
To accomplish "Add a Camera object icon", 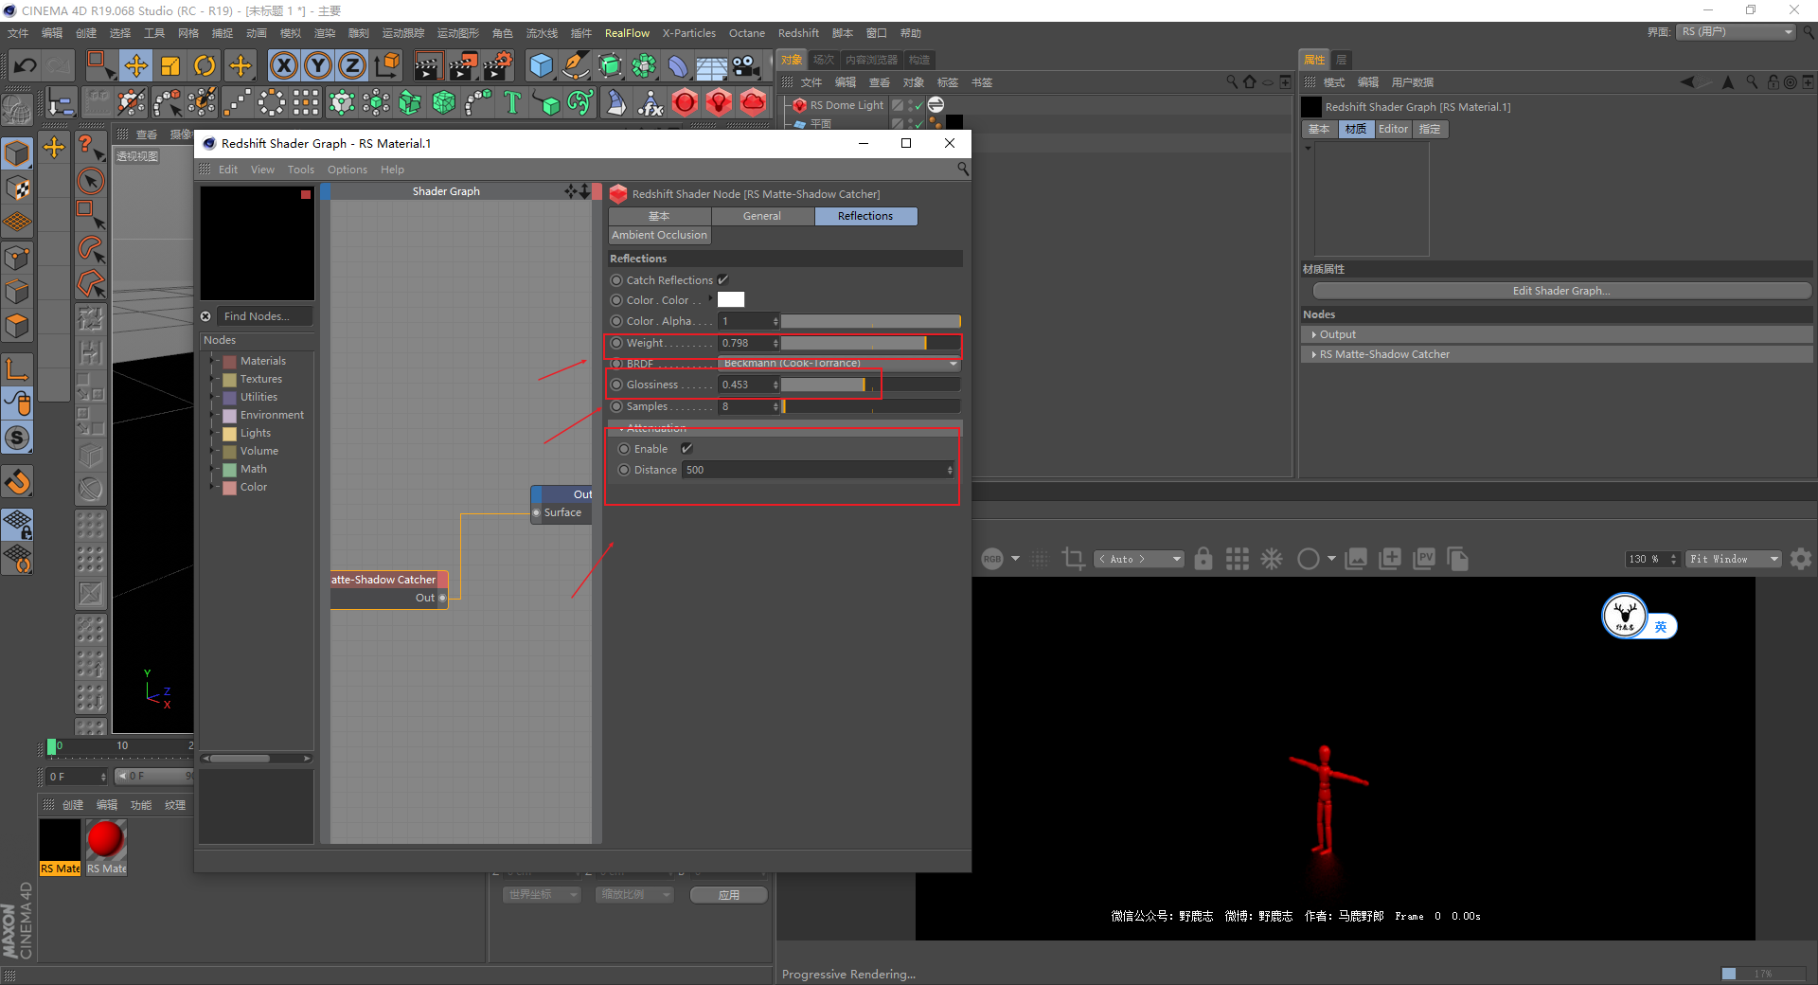I will (747, 65).
